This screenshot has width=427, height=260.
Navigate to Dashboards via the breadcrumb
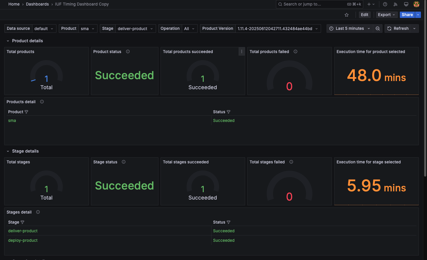37,4
